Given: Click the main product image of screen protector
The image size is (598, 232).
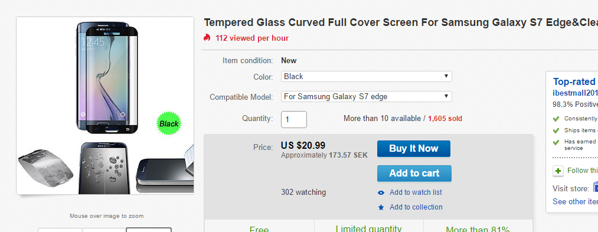Looking at the screenshot, I should pyautogui.click(x=105, y=106).
